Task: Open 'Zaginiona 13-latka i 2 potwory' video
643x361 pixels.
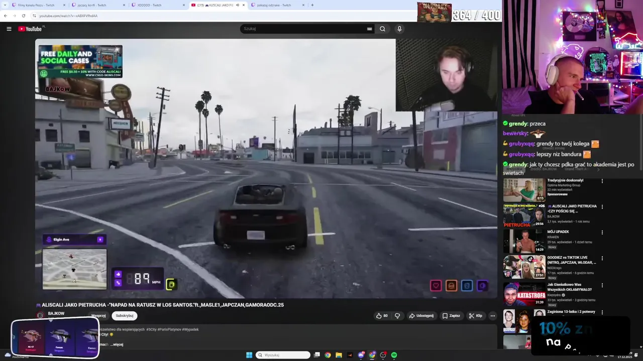Action: [x=571, y=311]
